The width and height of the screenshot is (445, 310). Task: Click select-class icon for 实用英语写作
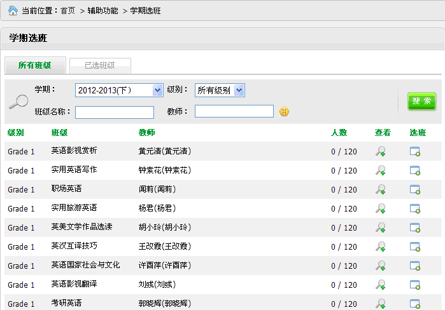(415, 170)
